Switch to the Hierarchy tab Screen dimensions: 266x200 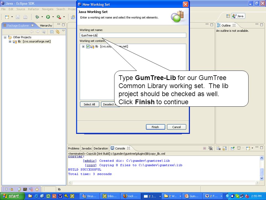(46, 26)
